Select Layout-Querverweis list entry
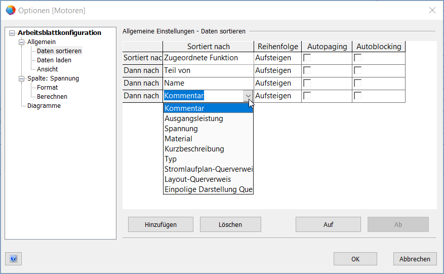 click(x=197, y=179)
